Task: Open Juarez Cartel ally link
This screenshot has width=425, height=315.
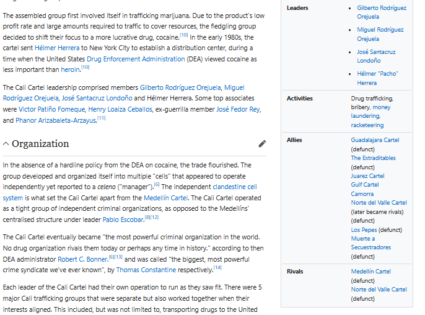Action: click(x=367, y=176)
